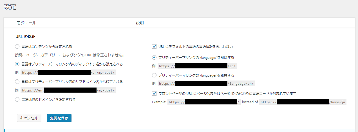This screenshot has width=358, height=132.
Task: Select the /language/ を削除する radio button
Action: (154, 57)
